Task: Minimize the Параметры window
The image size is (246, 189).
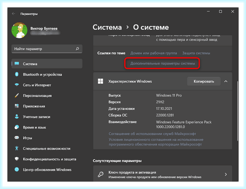Action: 208,11
